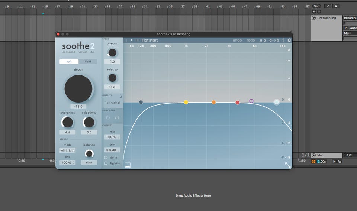Click the balance value even
The image size is (357, 211).
tap(89, 163)
